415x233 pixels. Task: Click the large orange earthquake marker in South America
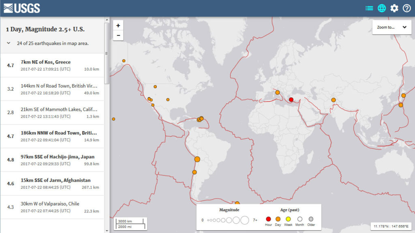pyautogui.click(x=197, y=159)
